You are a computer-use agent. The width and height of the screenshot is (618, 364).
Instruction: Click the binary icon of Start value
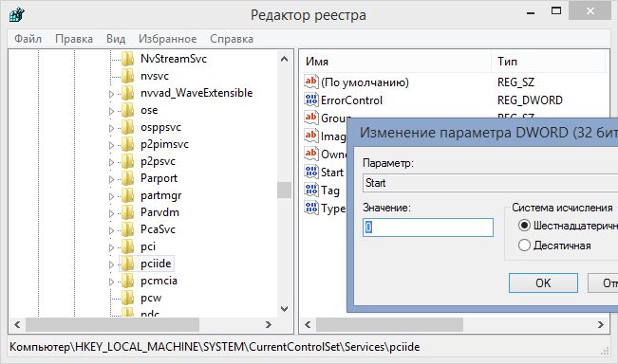(311, 172)
